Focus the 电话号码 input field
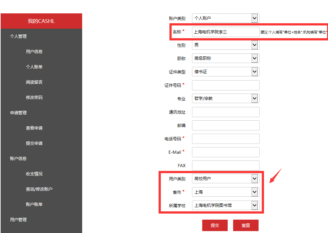 225,139
